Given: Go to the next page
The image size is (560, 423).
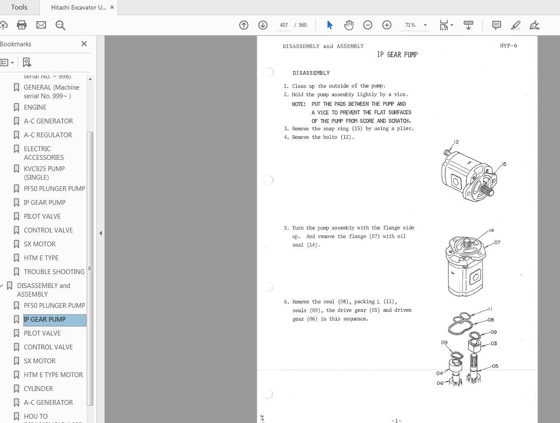Looking at the screenshot, I should tap(263, 25).
